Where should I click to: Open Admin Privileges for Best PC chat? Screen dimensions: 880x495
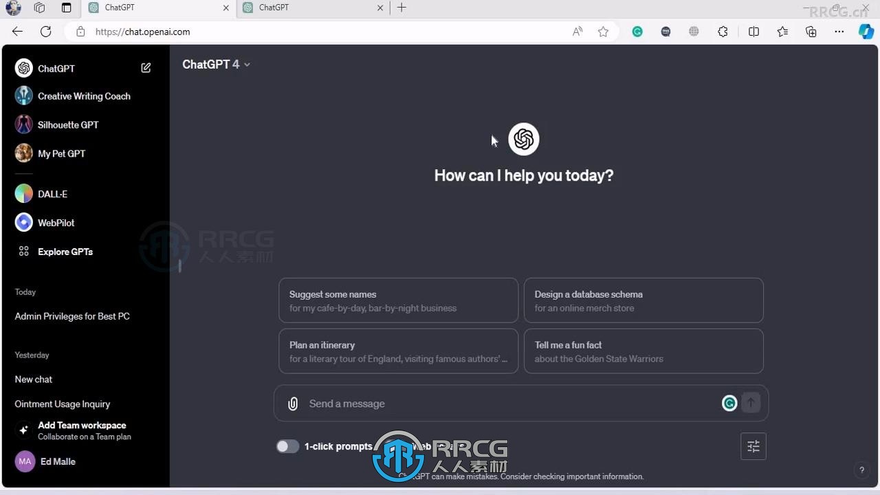[72, 316]
